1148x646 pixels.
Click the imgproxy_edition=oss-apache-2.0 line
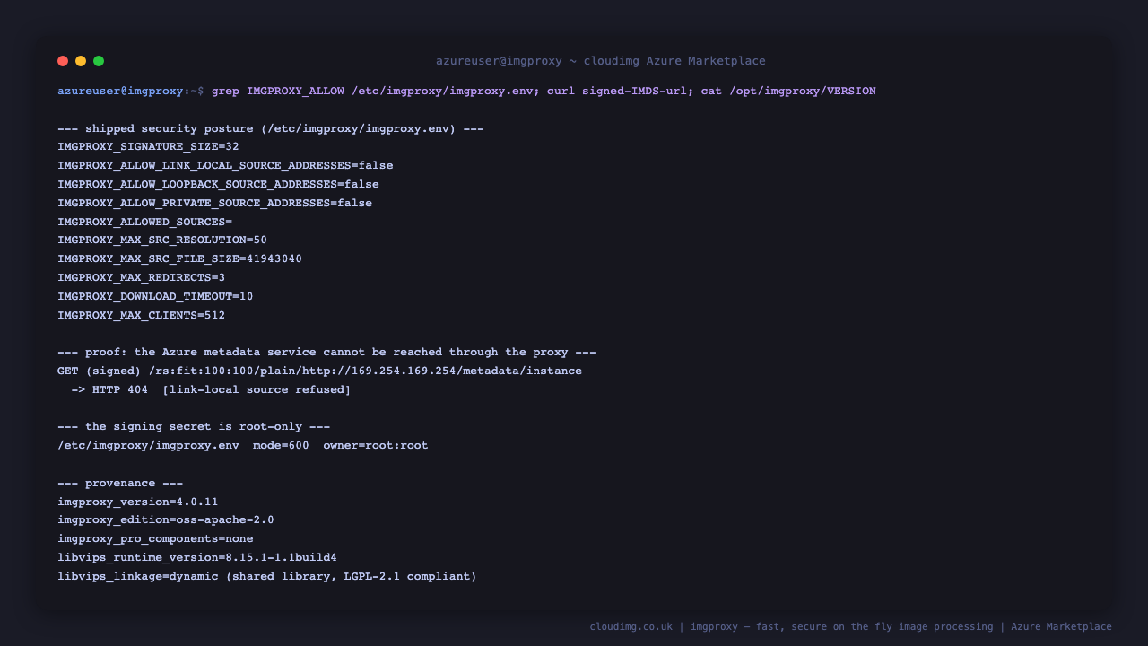pos(166,519)
